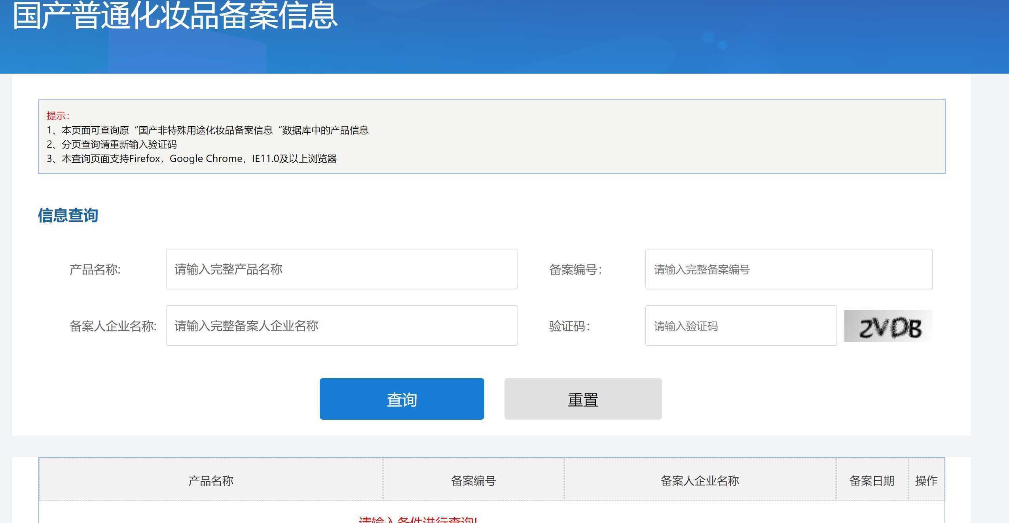Click the product name input field
The width and height of the screenshot is (1009, 523).
click(341, 269)
